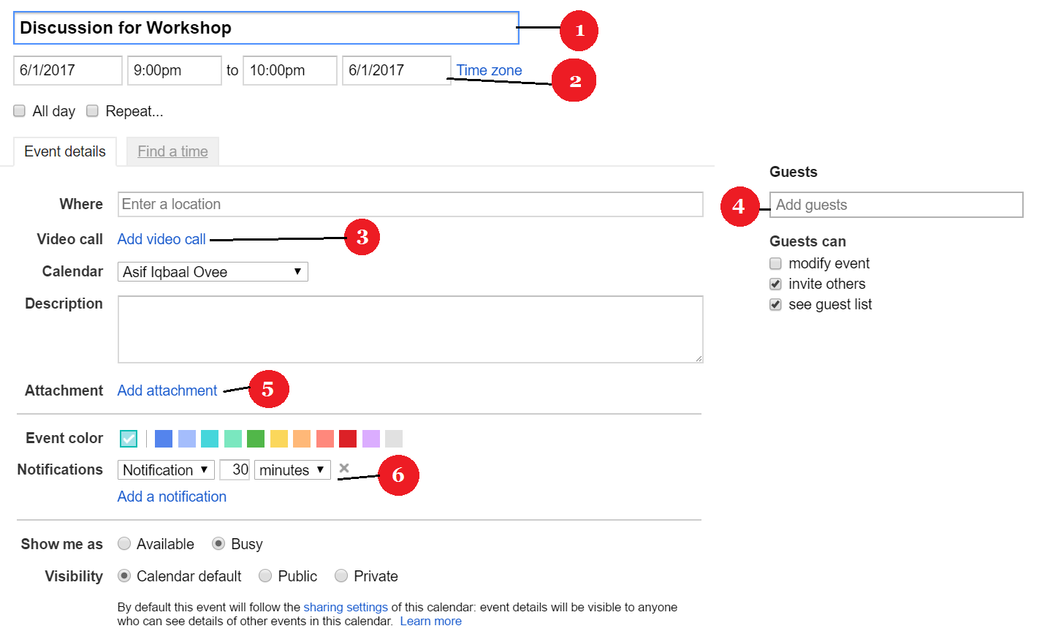Allow guests to modify event
The width and height of the screenshot is (1050, 634).
click(775, 263)
